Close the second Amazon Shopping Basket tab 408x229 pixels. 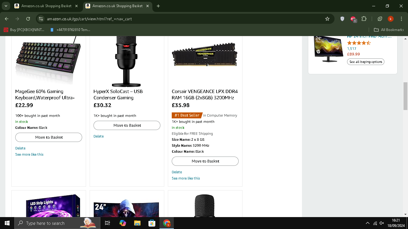[147, 6]
